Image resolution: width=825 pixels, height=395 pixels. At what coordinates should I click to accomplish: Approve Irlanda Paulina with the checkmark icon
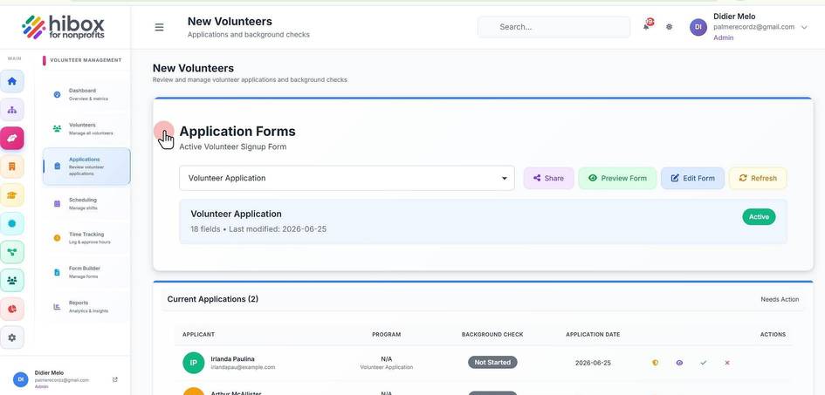click(704, 363)
